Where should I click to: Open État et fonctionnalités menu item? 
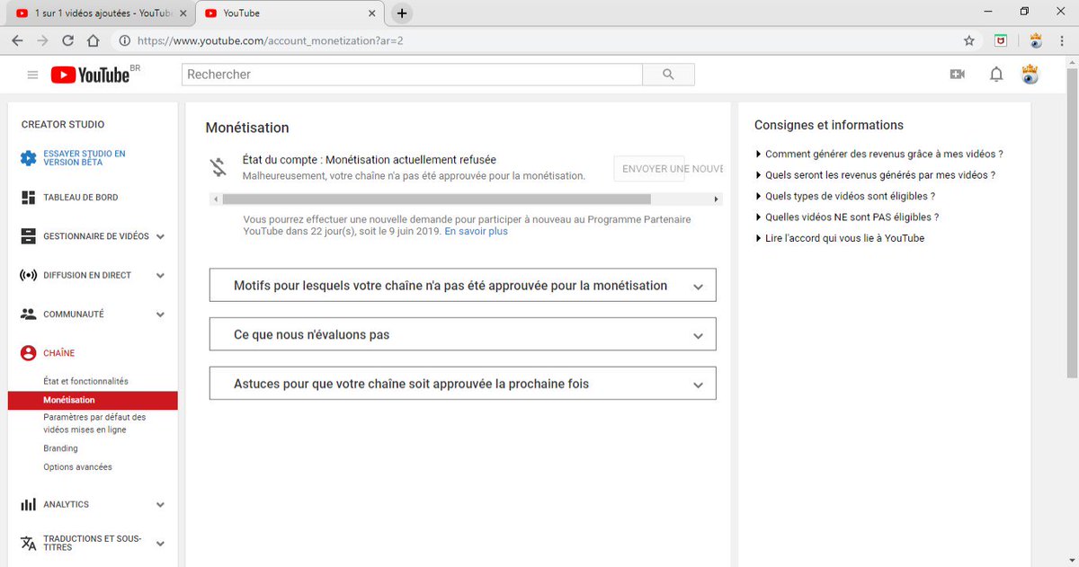85,381
